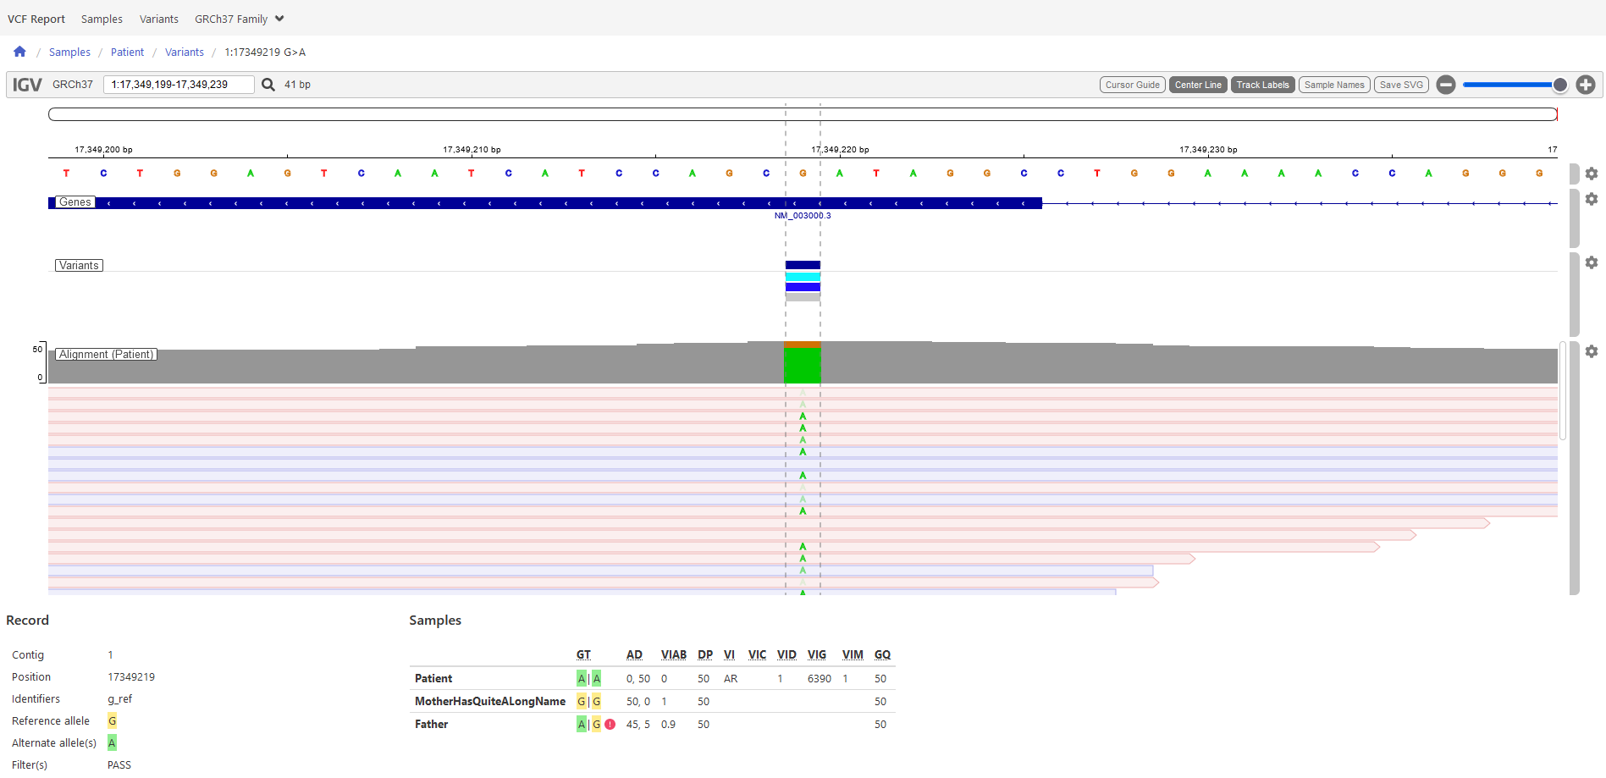Toggle the Center Line display

(x=1197, y=85)
